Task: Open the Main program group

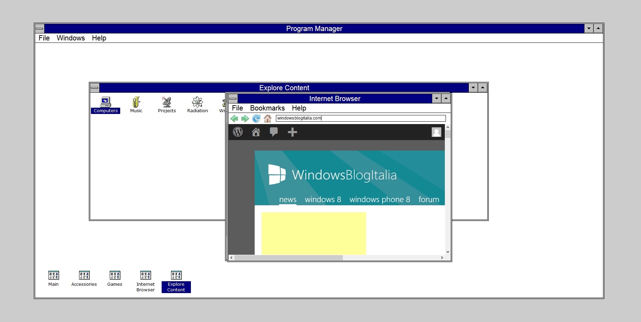Action: 54,278
